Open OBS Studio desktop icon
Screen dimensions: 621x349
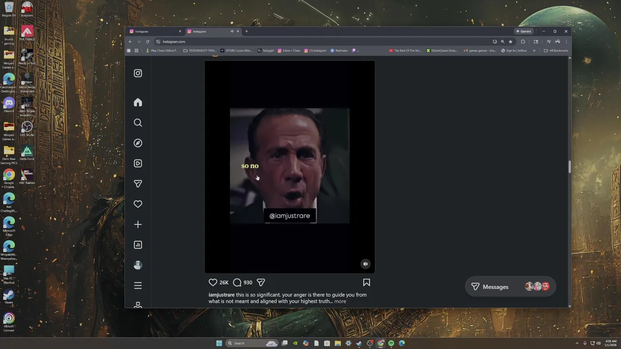click(x=27, y=128)
